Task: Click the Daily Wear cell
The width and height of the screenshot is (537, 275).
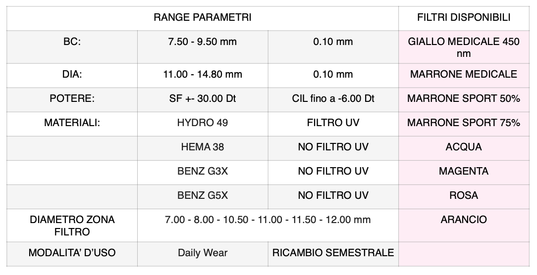Action: tap(203, 253)
